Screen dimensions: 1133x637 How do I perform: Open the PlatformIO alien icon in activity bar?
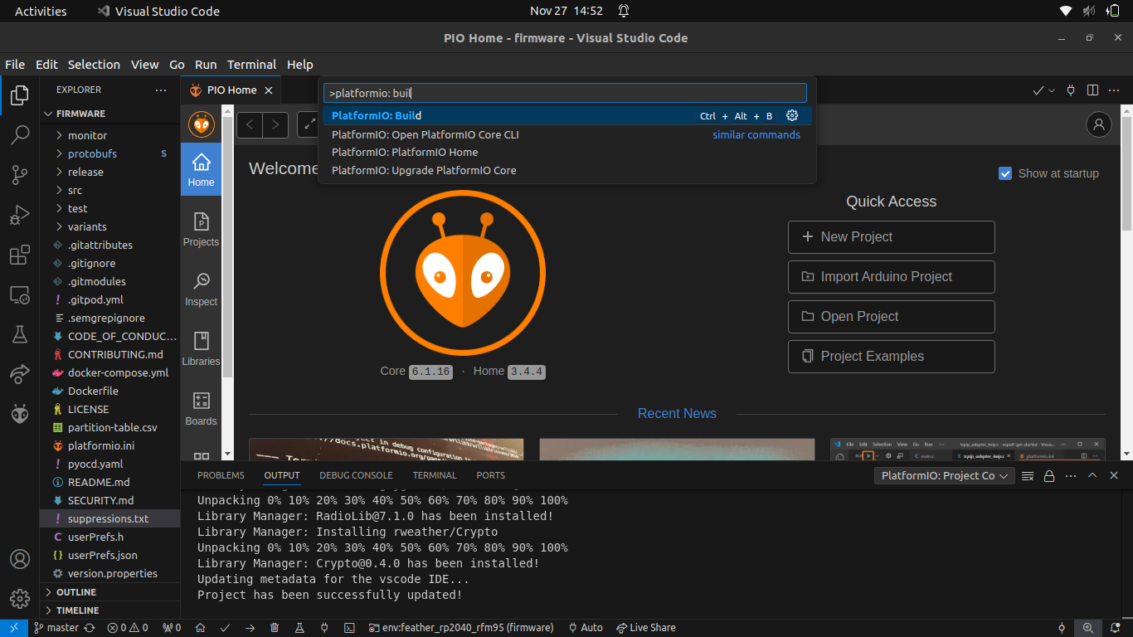pos(20,413)
